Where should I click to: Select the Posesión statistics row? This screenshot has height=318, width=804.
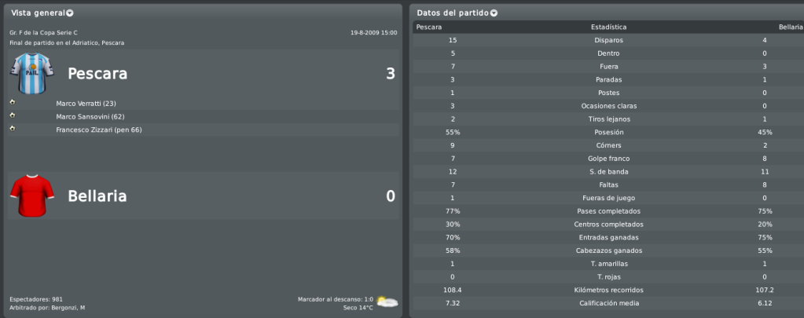pyautogui.click(x=608, y=132)
